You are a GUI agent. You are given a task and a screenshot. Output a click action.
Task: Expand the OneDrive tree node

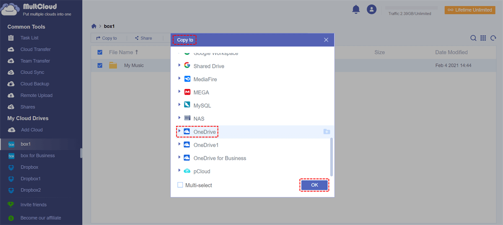click(179, 131)
